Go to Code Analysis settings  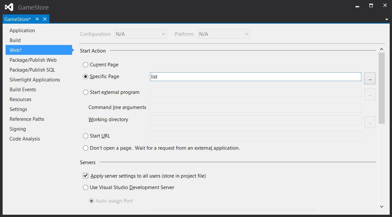pos(24,139)
